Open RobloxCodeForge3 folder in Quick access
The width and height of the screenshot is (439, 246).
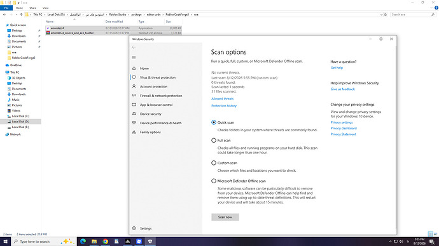24,58
